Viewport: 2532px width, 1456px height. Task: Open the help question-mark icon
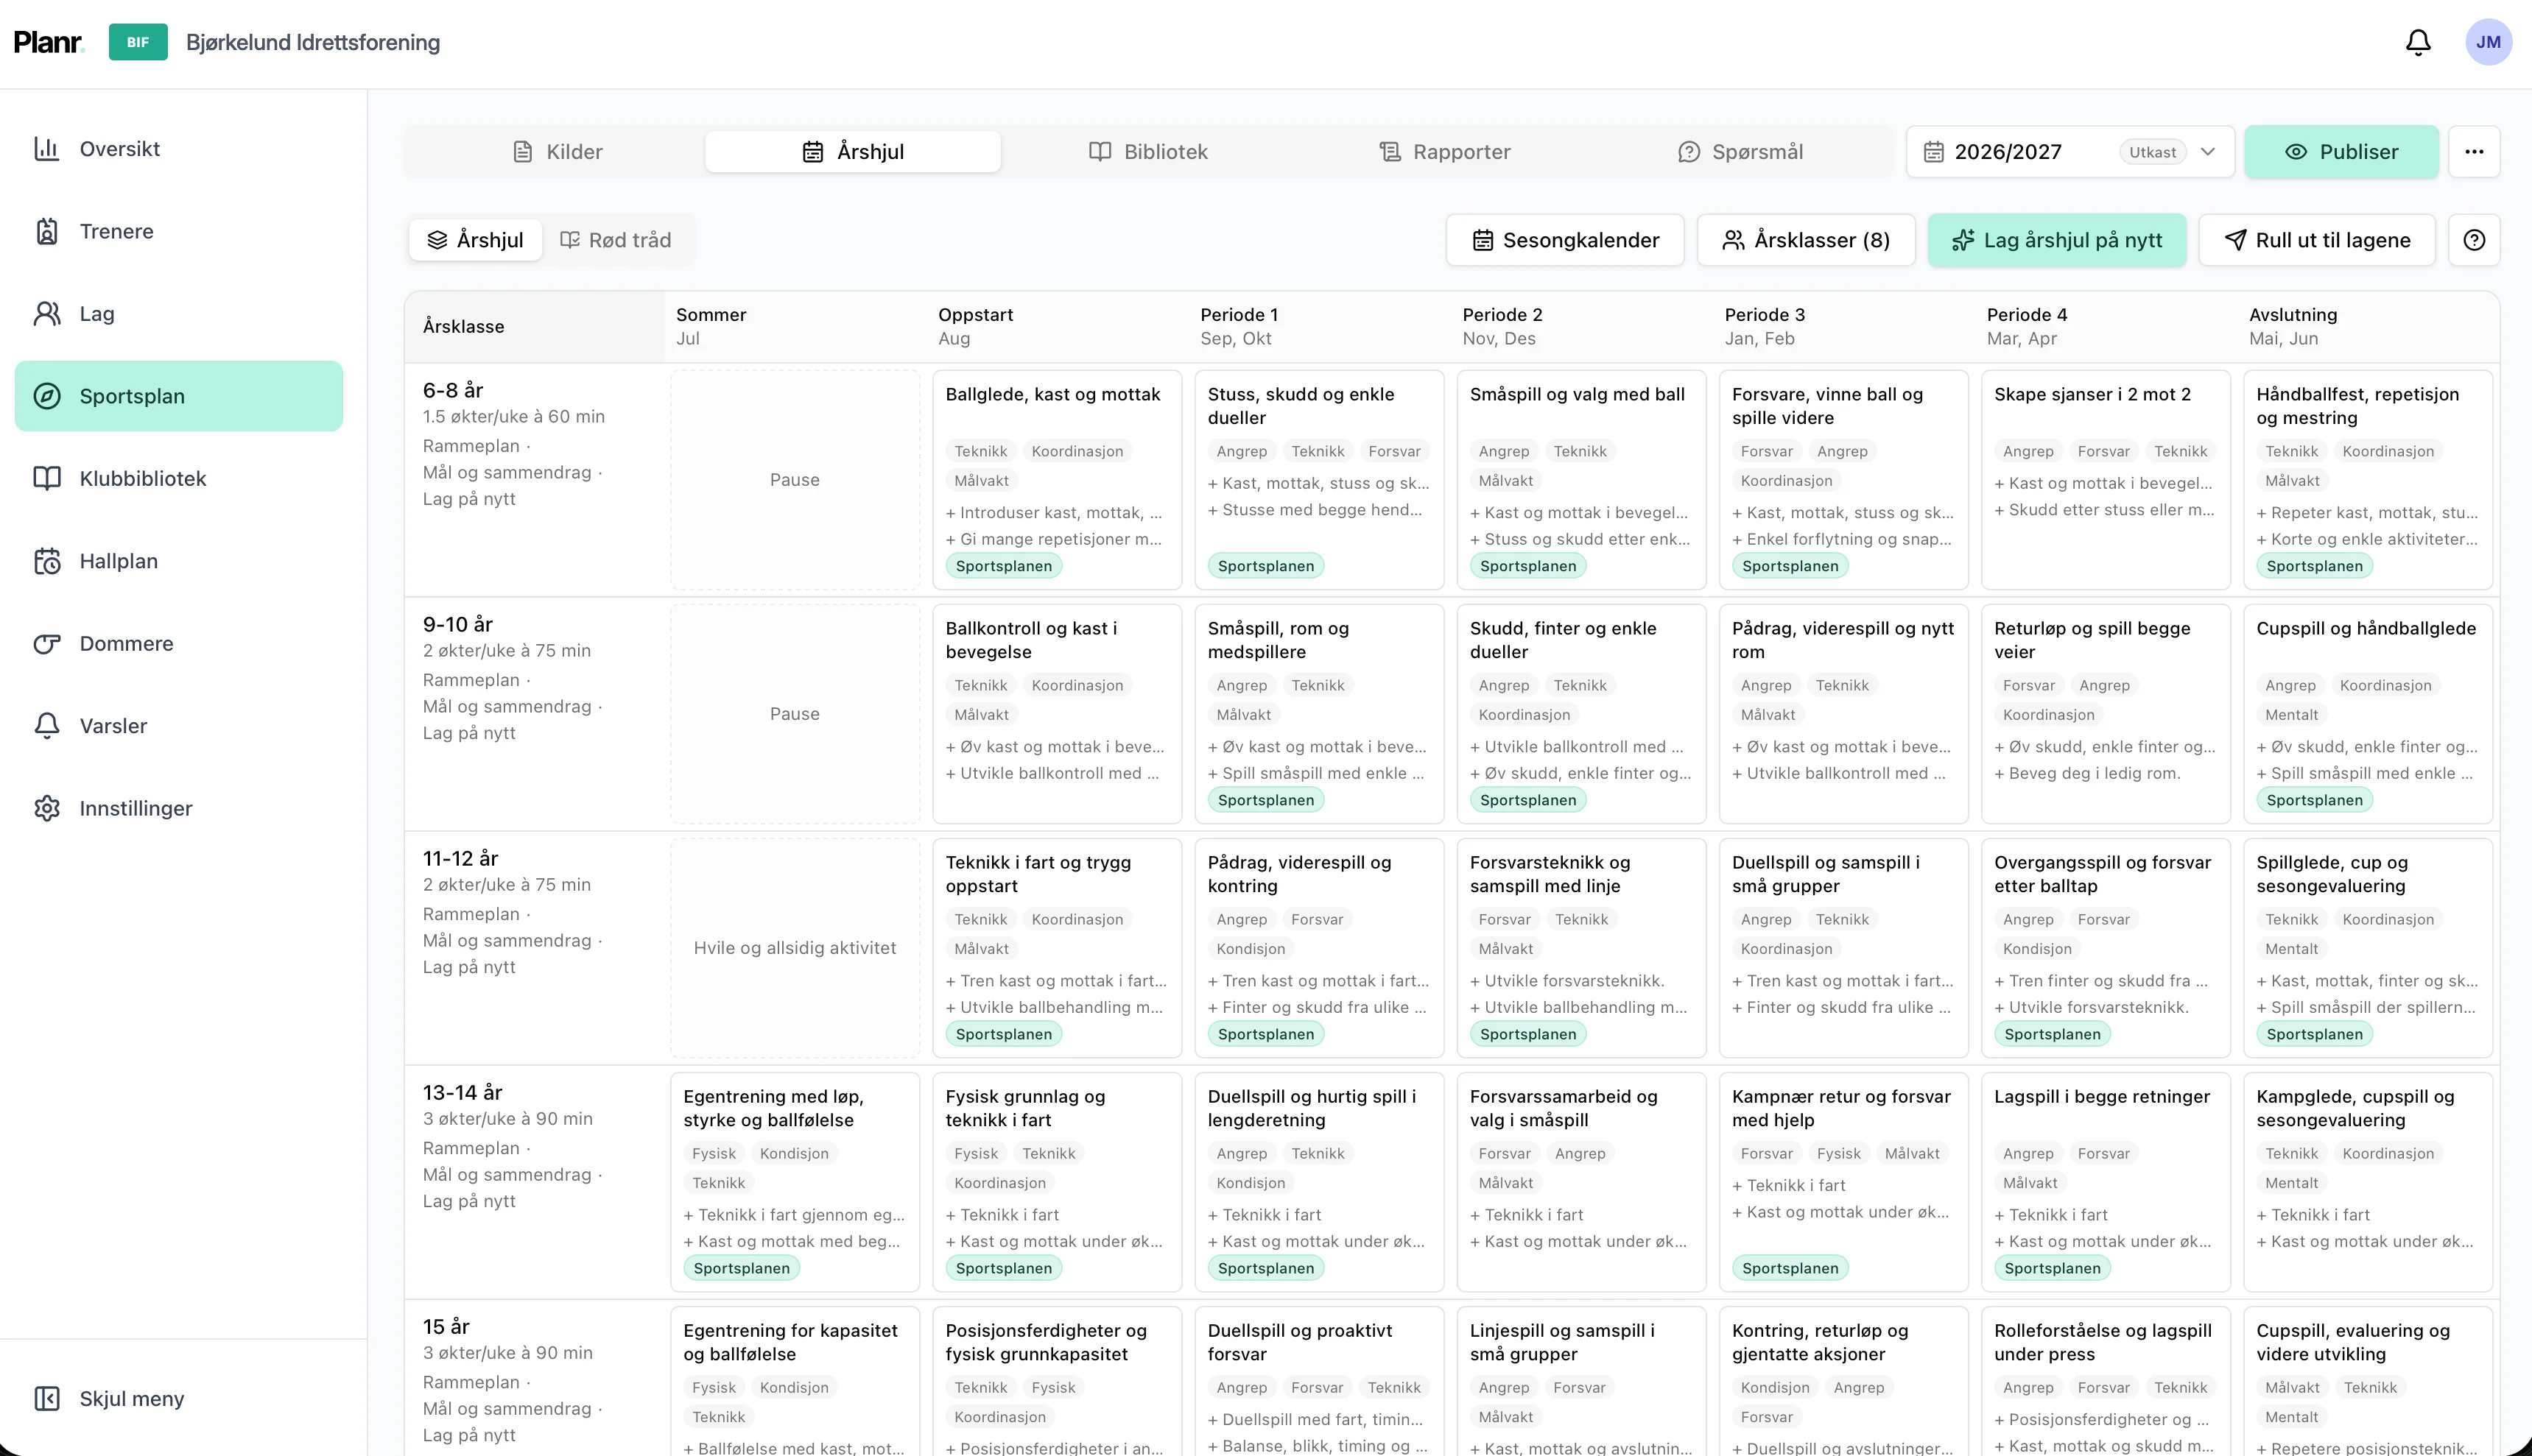(2473, 240)
